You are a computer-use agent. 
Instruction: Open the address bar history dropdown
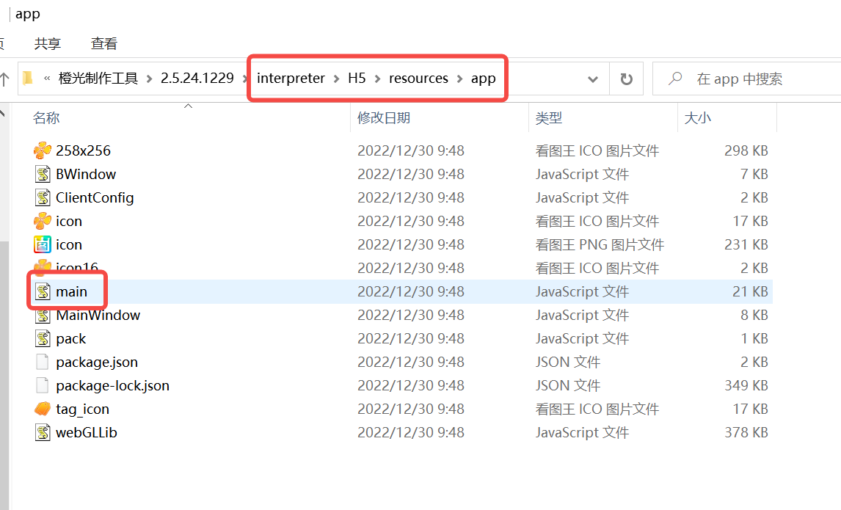click(592, 79)
